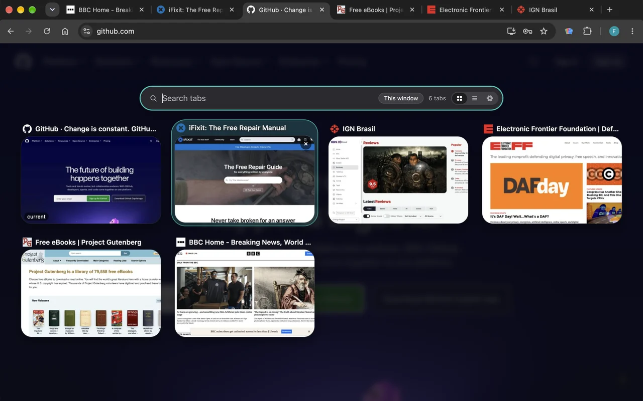The image size is (643, 401).
Task: Click the '6 tabs' count label
Action: pyautogui.click(x=437, y=98)
